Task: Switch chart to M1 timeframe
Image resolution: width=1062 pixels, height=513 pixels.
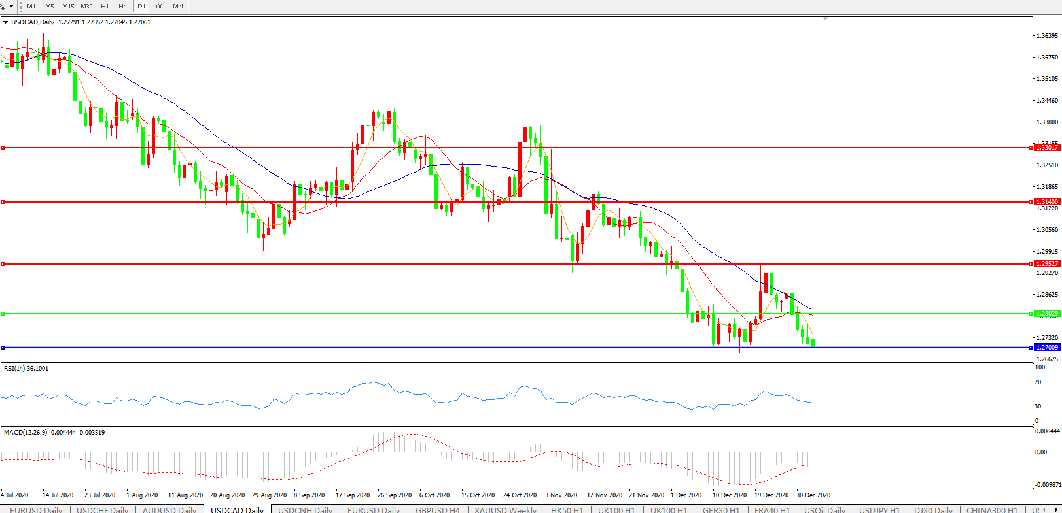Action: pos(31,6)
